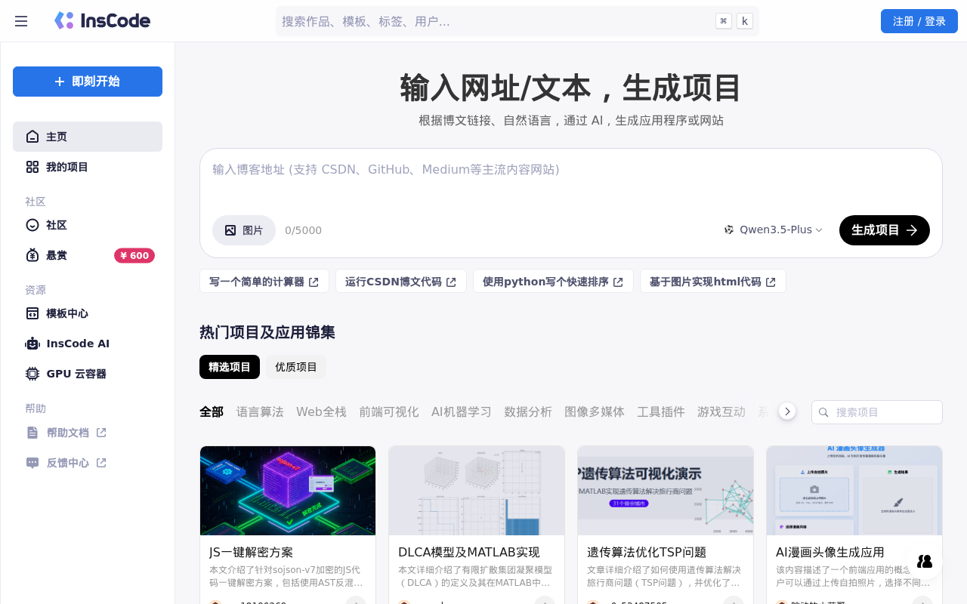Viewport: 967px width, 604px height.
Task: Select the 图像多媒体 category filter
Action: pyautogui.click(x=595, y=411)
